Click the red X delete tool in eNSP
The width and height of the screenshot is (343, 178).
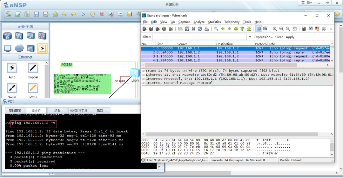tap(102, 14)
